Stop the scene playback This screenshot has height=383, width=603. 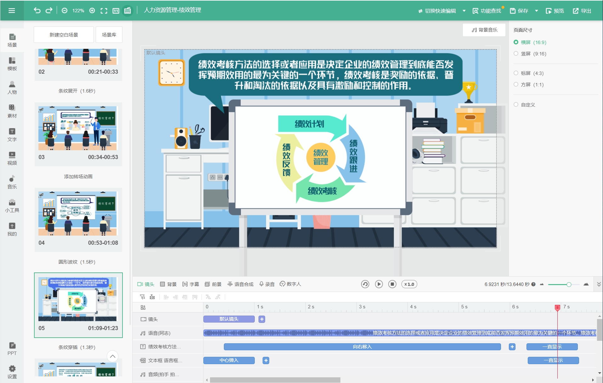tap(392, 284)
